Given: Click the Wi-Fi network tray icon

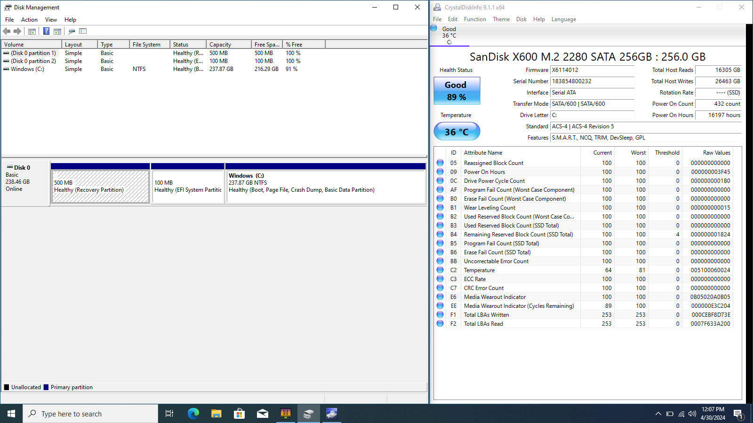Looking at the screenshot, I should (x=681, y=414).
